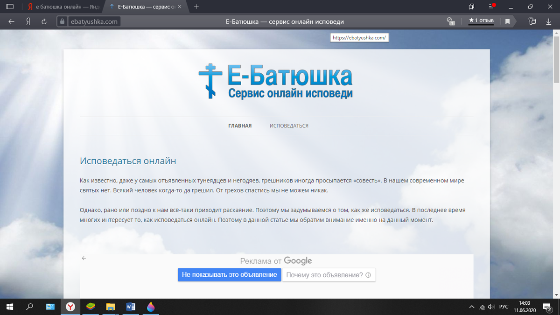560x315 pixels.
Task: Open the ГЛАВНАЯ menu item
Action: [240, 126]
